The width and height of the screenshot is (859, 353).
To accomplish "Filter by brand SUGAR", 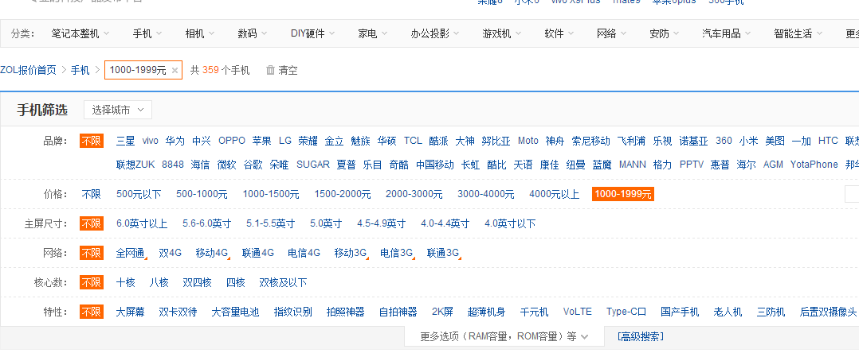I will pyautogui.click(x=313, y=165).
